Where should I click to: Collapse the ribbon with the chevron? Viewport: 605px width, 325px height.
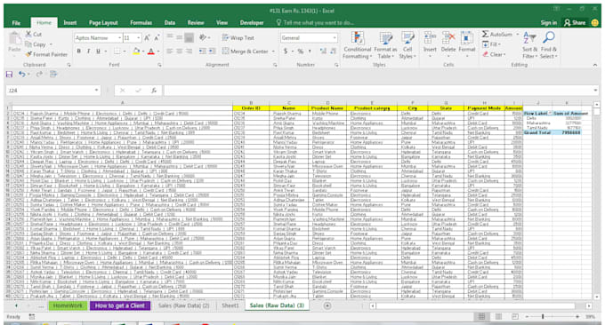(x=595, y=65)
